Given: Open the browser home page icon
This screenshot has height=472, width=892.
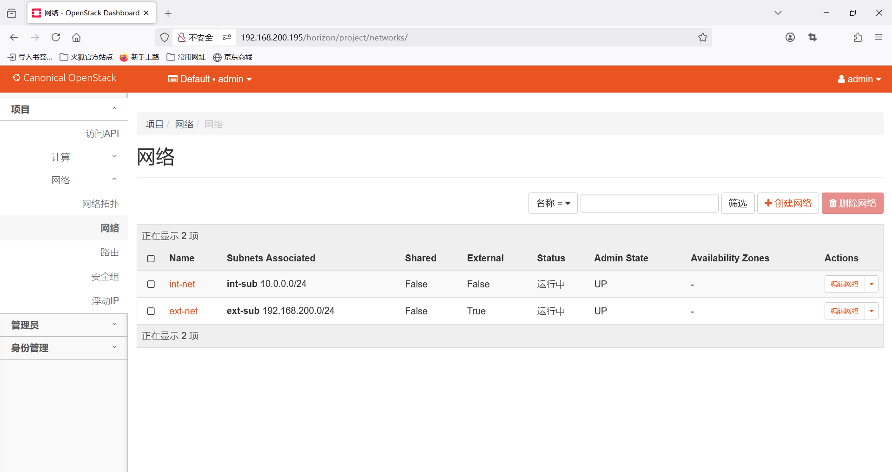Looking at the screenshot, I should click(x=77, y=37).
